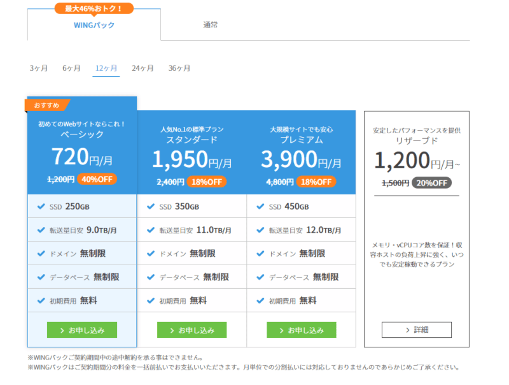Click the 初めてのWebサイトならこれ! tagline
509x385 pixels.
[82, 124]
